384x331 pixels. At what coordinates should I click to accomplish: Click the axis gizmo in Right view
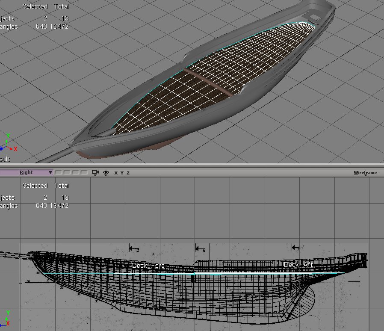pos(8,318)
